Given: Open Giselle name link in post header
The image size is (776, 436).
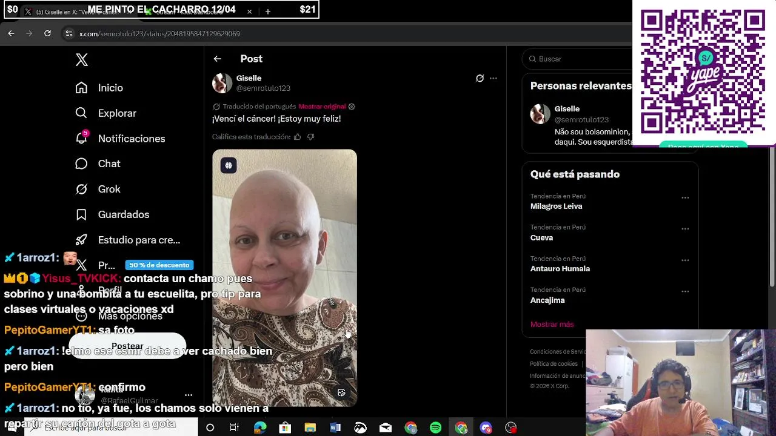Looking at the screenshot, I should pyautogui.click(x=249, y=78).
